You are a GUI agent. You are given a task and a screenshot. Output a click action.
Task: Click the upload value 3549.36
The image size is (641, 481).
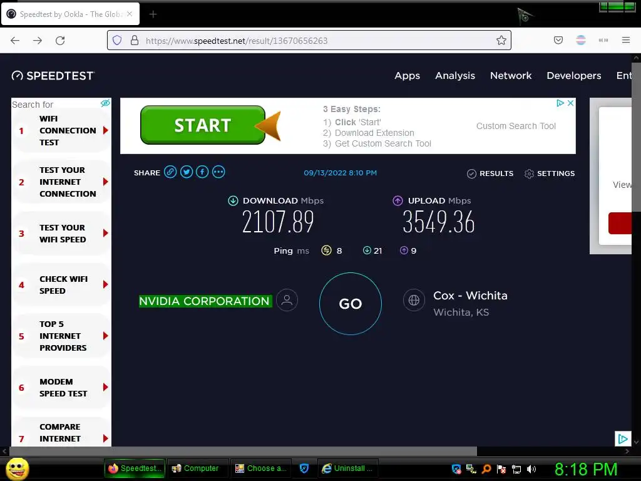[x=439, y=222]
